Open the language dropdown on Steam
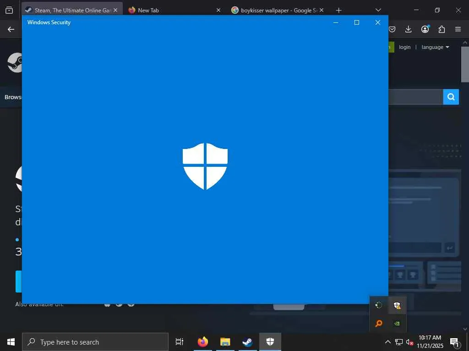This screenshot has width=469, height=351. tap(435, 47)
